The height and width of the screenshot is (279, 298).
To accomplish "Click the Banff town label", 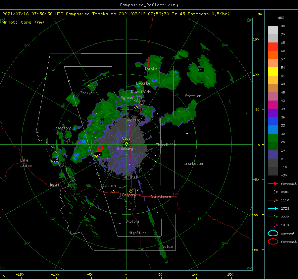I will [55, 185].
